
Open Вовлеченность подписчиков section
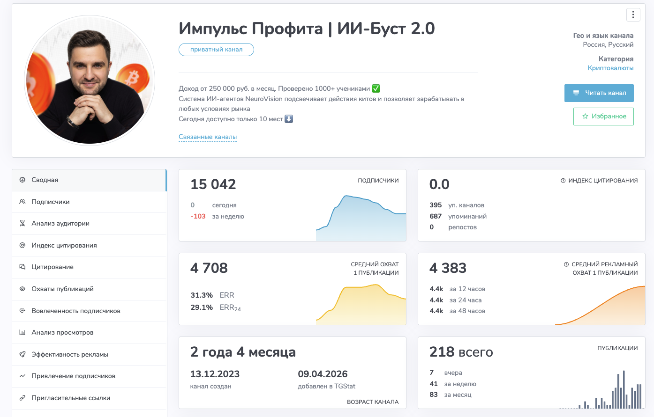[x=75, y=311]
